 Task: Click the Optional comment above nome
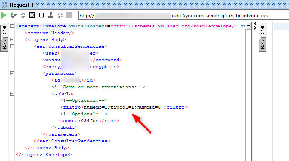[84, 114]
